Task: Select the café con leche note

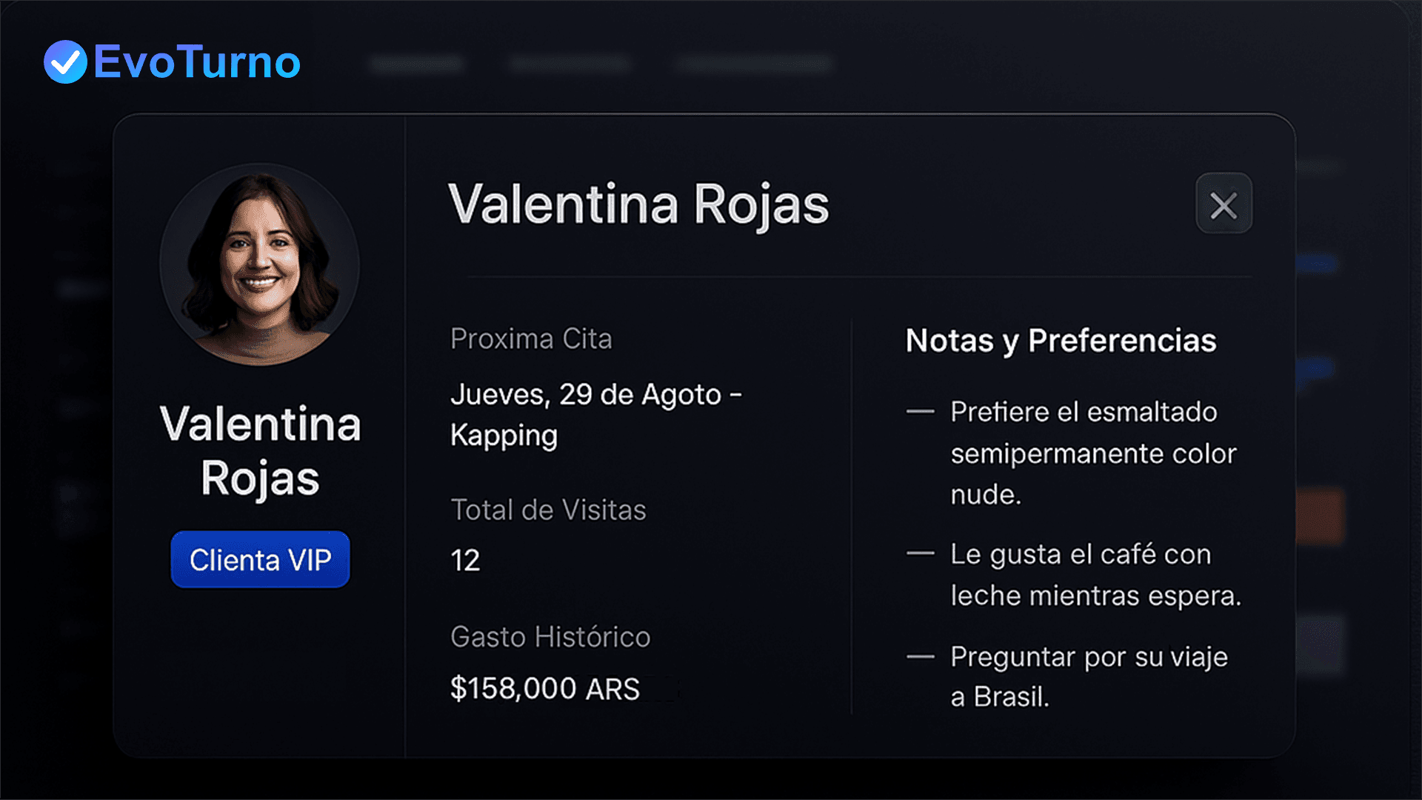Action: (1095, 575)
